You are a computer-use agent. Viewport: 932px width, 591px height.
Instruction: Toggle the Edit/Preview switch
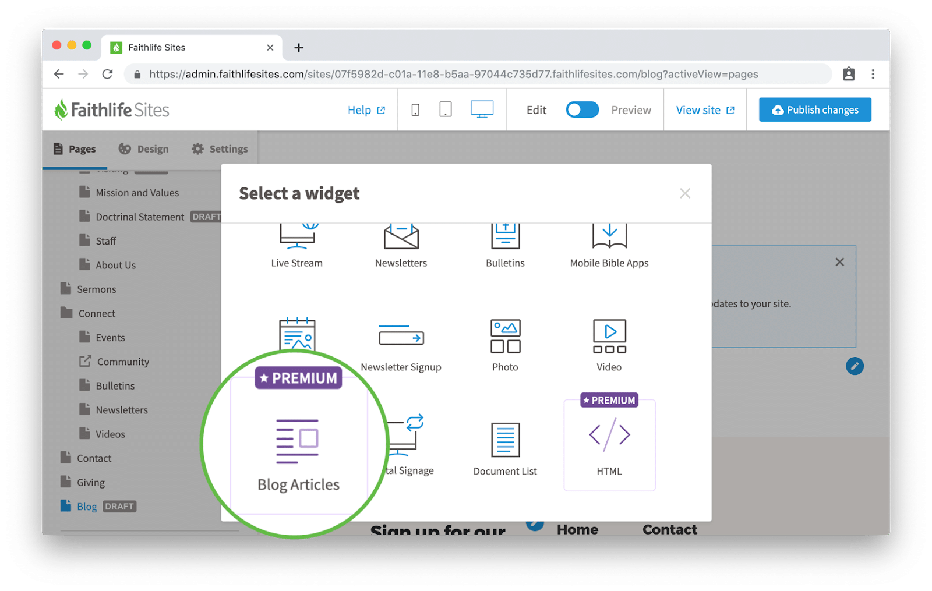point(582,109)
